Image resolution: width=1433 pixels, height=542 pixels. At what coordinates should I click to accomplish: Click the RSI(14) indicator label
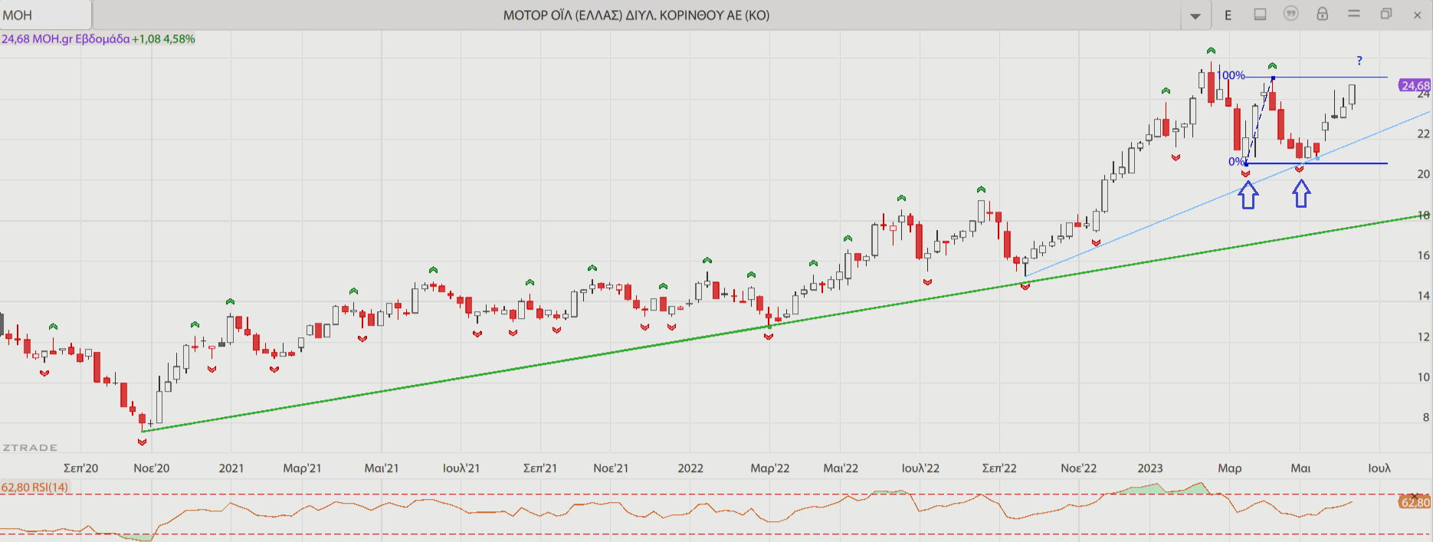pos(34,487)
